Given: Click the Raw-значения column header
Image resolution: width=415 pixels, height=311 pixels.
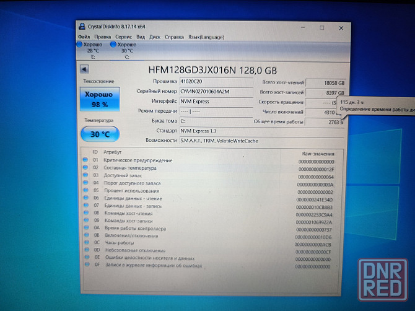Looking at the screenshot, I should coord(318,154).
